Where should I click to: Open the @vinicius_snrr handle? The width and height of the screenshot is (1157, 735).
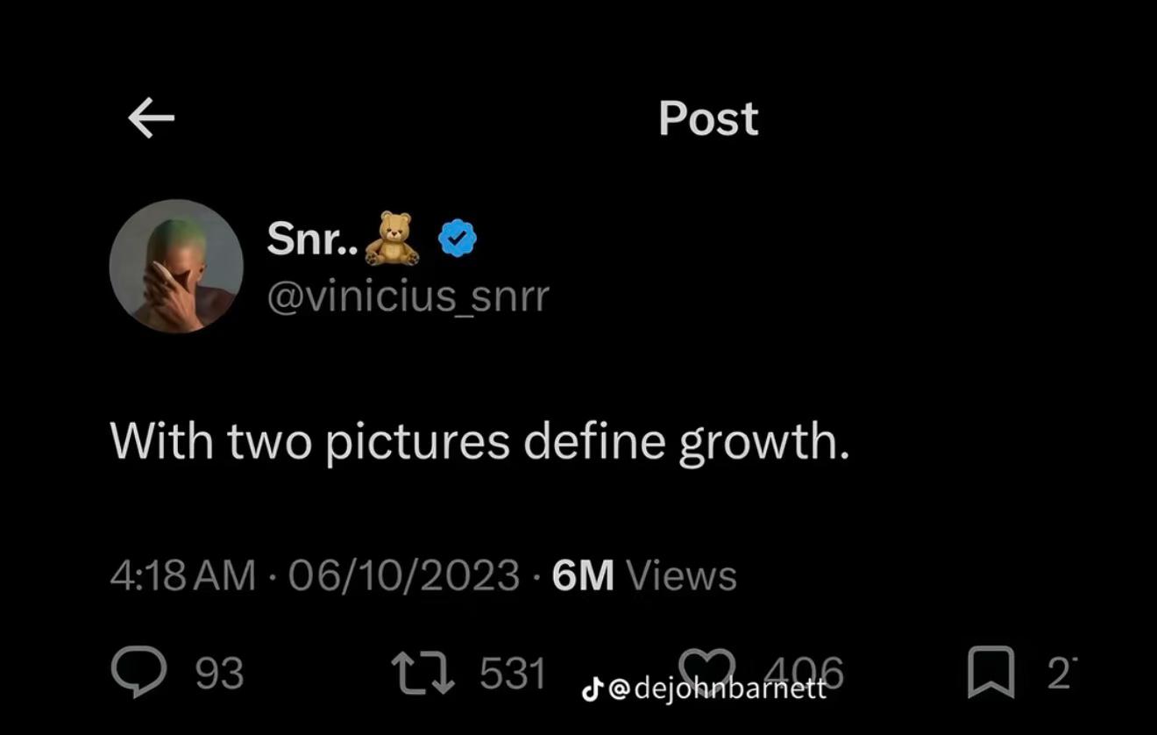(408, 297)
